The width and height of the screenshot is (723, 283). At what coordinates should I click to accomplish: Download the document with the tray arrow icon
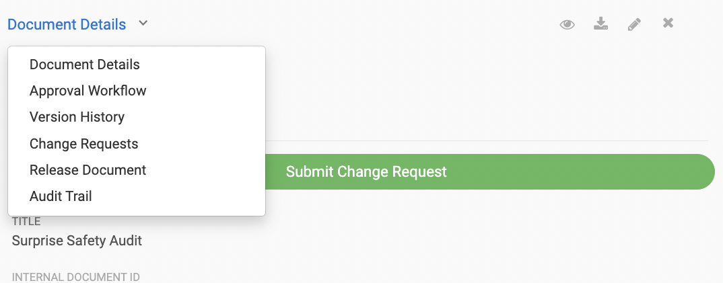(600, 24)
